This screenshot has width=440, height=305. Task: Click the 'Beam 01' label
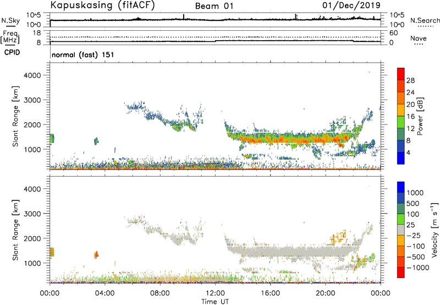pyautogui.click(x=214, y=6)
